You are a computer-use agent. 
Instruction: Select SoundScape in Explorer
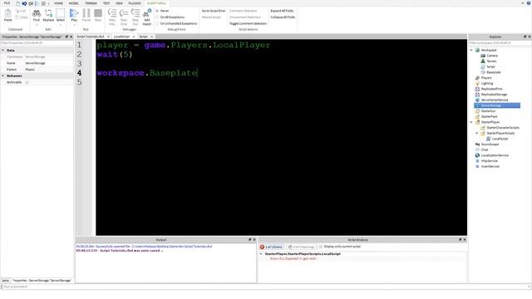[x=490, y=144]
